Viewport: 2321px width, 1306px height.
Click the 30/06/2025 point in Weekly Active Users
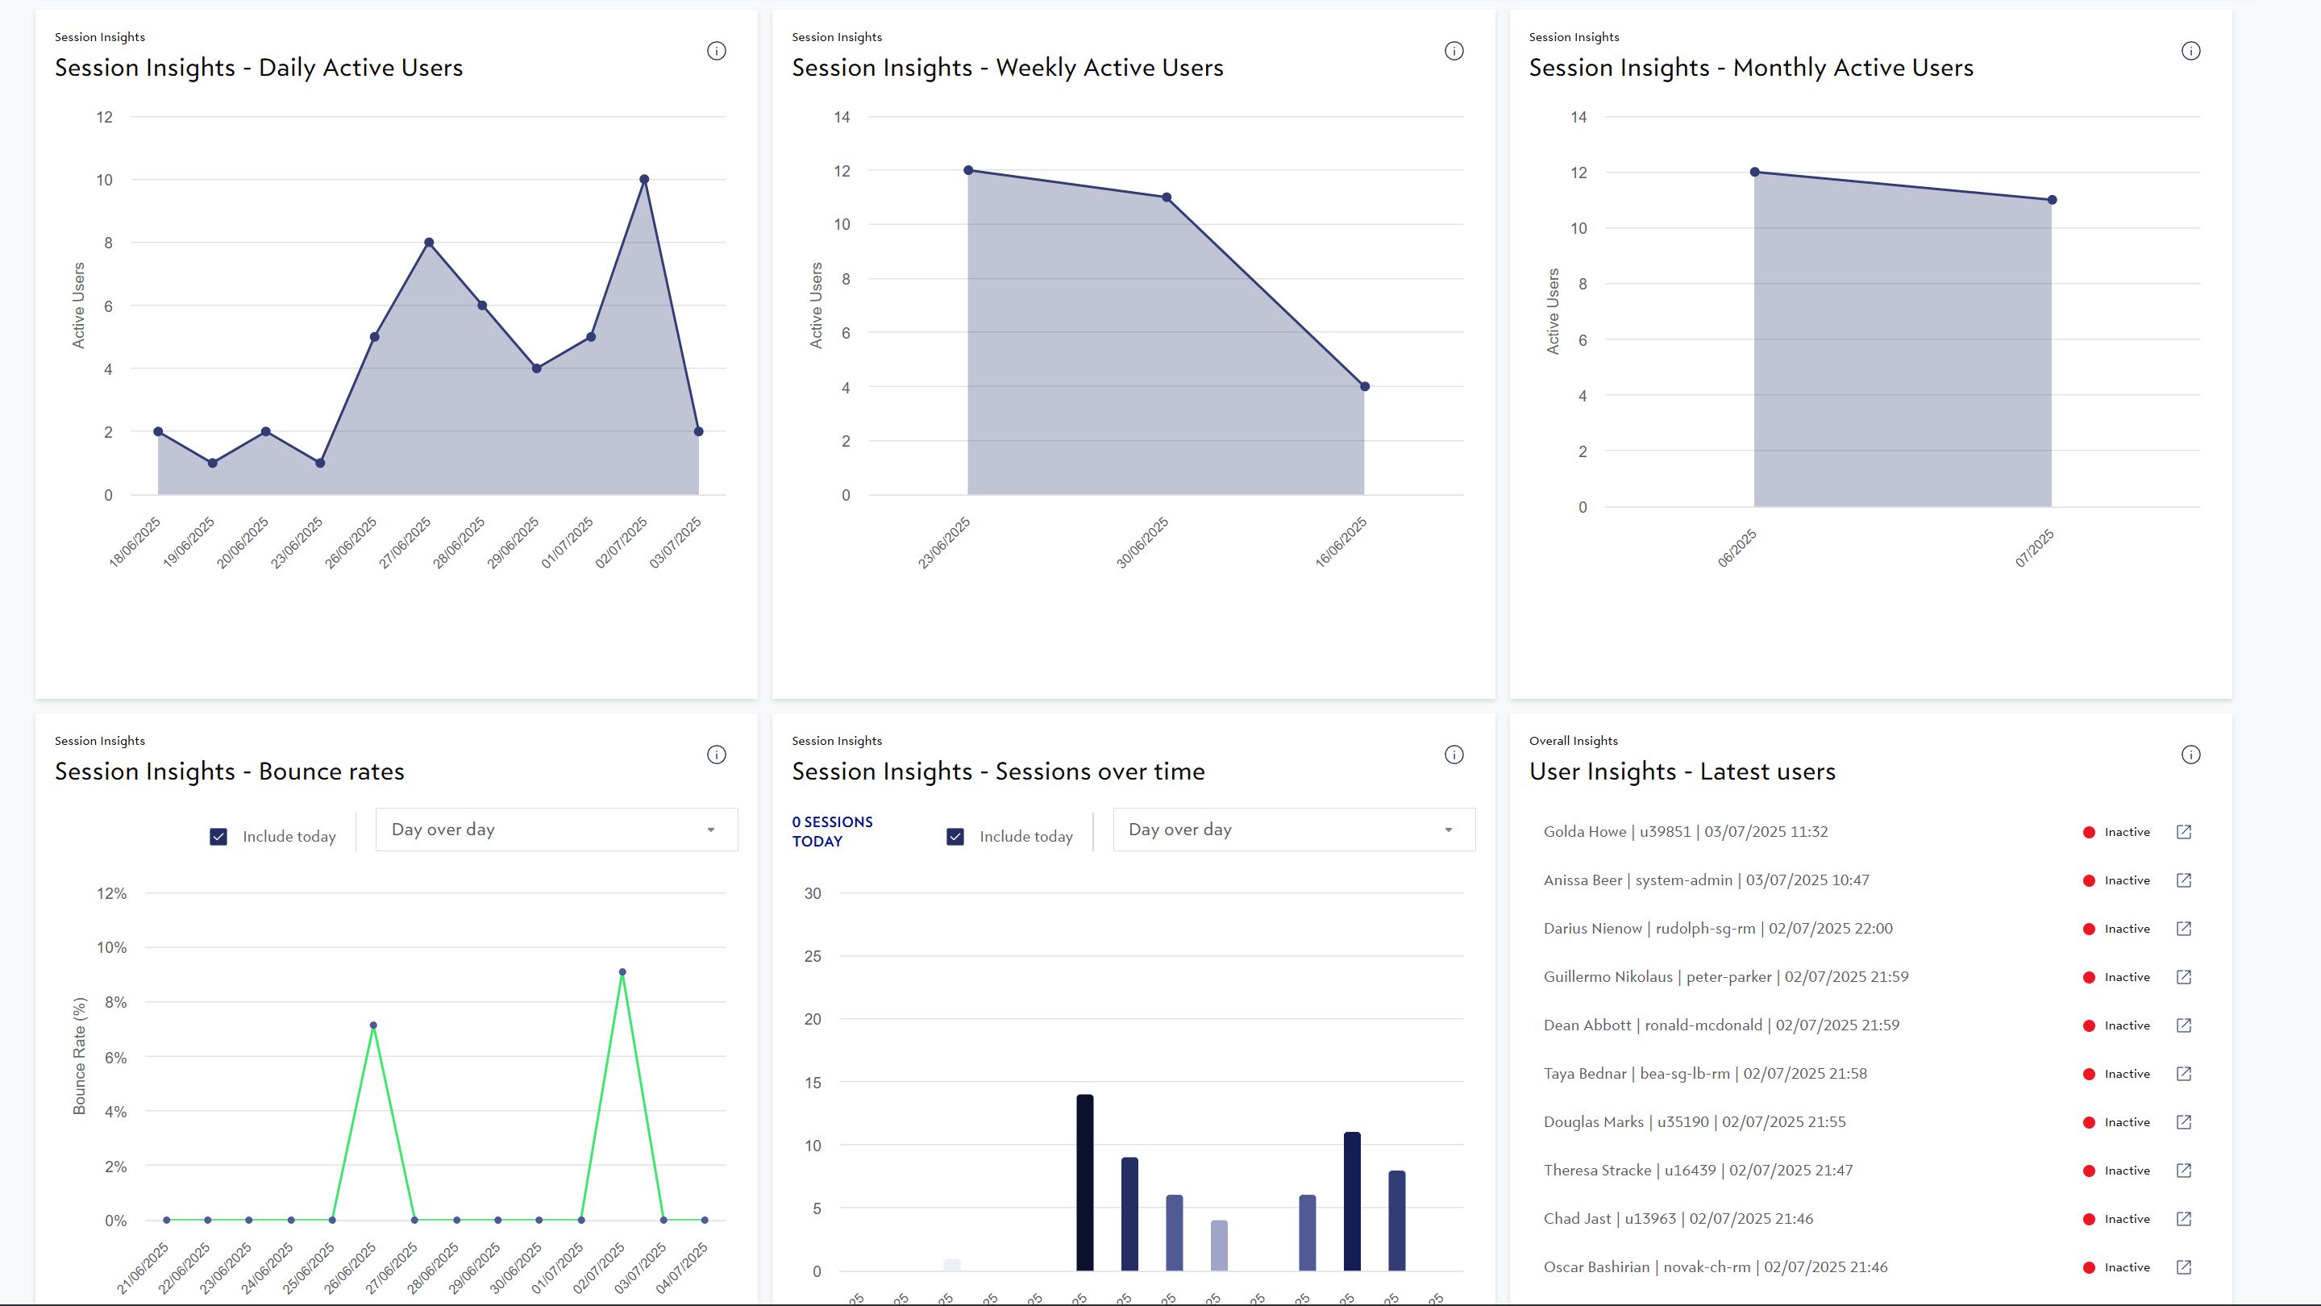1167,198
